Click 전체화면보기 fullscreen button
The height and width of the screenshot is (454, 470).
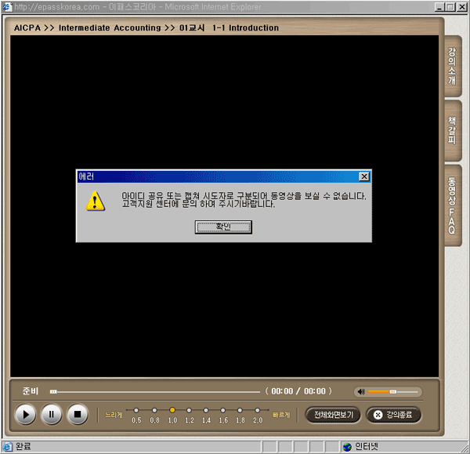pos(333,415)
